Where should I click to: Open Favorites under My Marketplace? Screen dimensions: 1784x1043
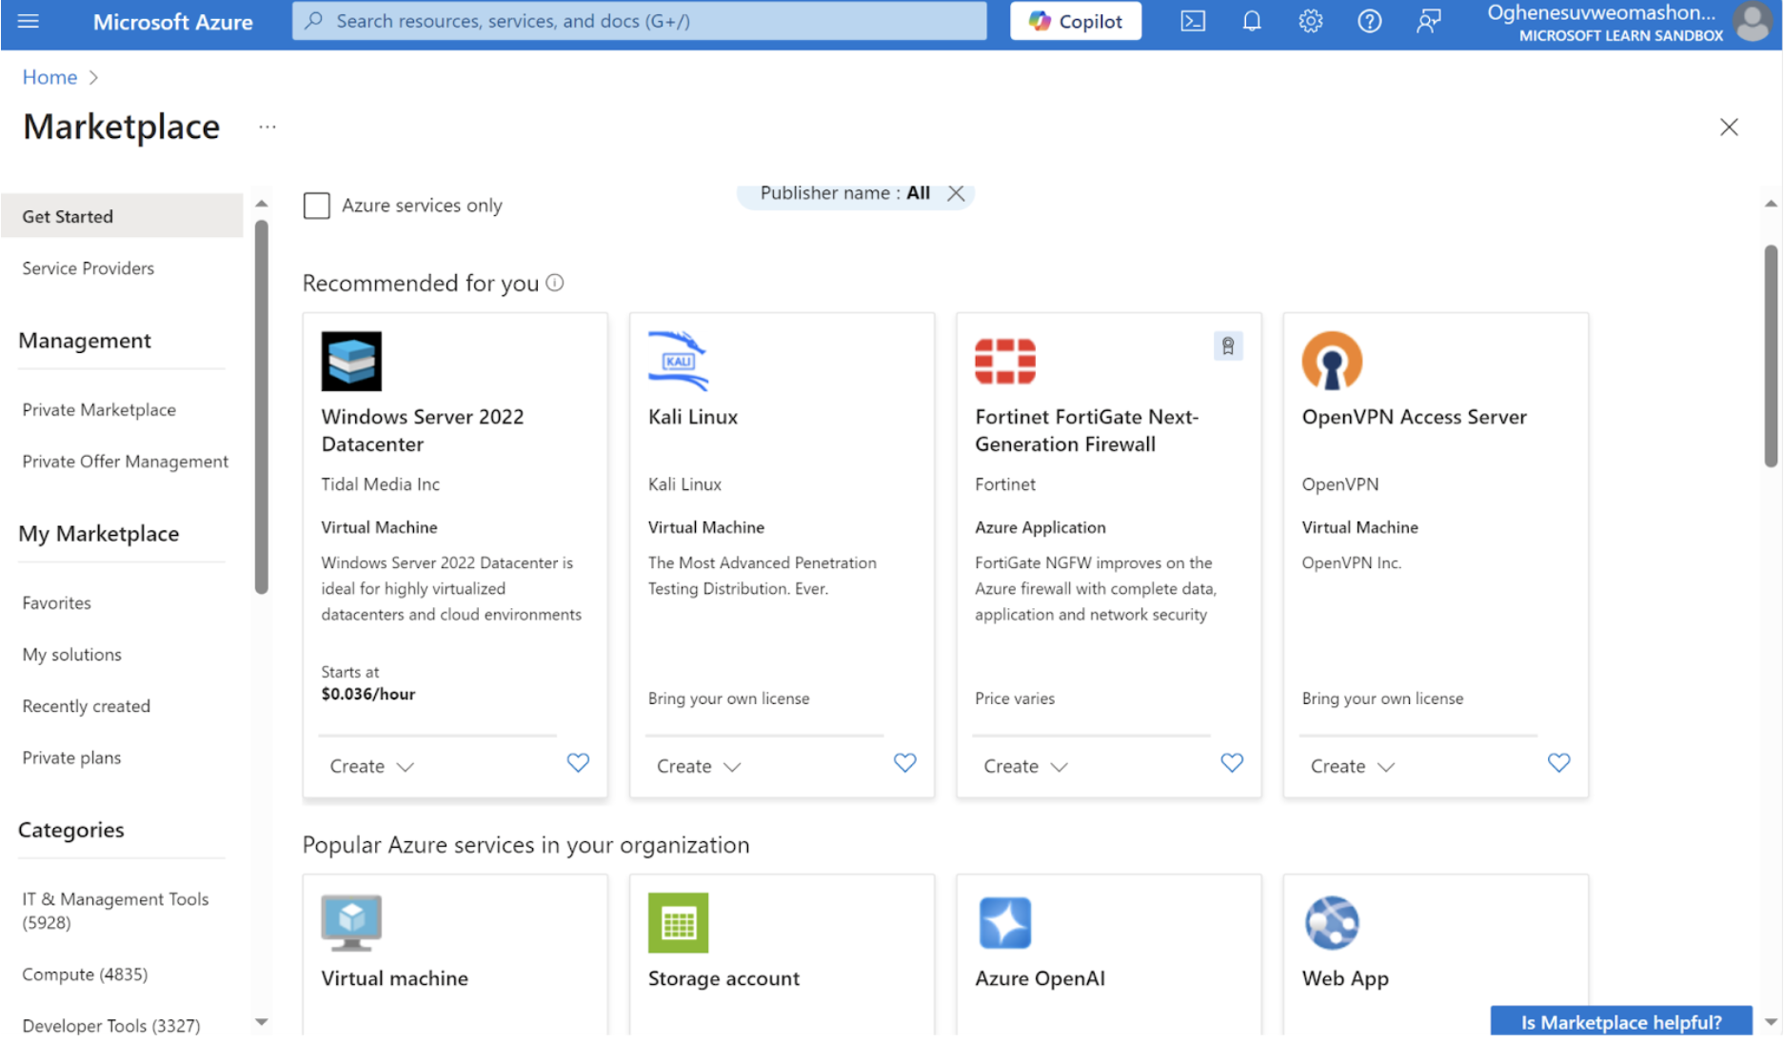[56, 603]
